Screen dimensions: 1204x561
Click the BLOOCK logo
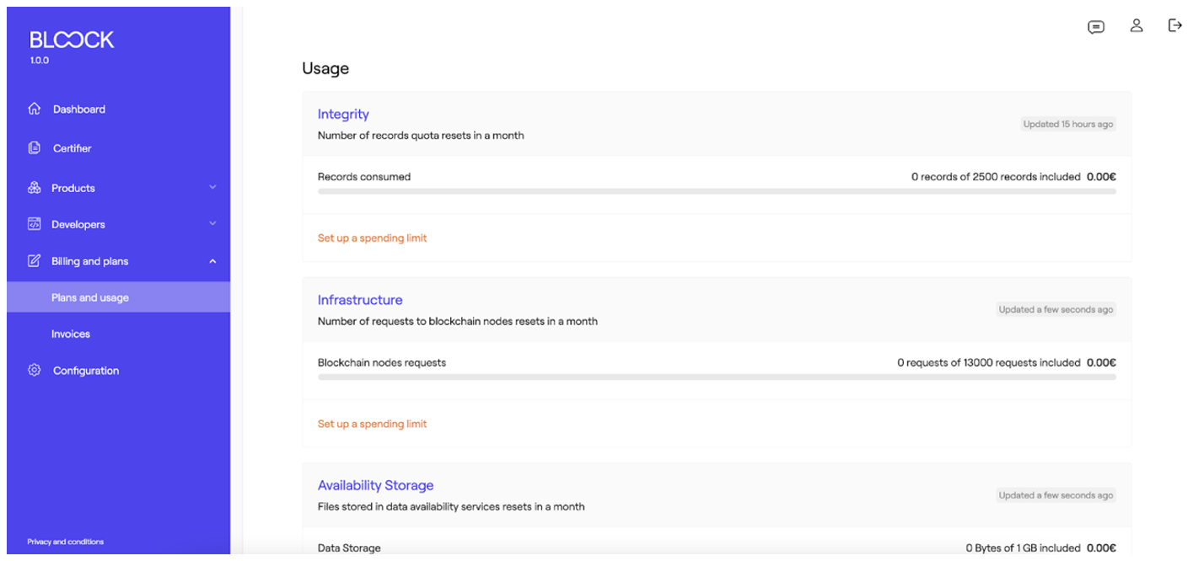(72, 39)
